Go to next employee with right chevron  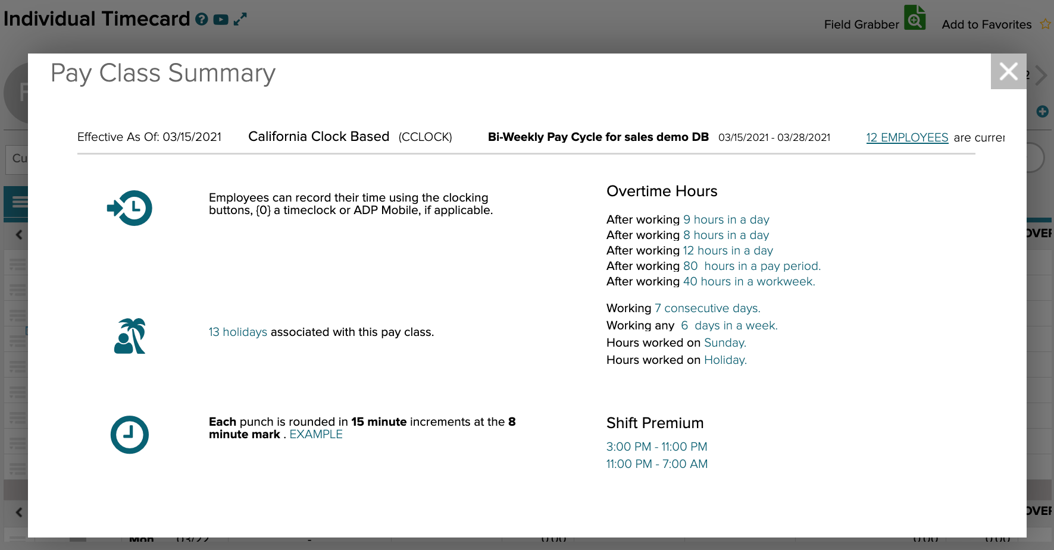coord(1041,76)
